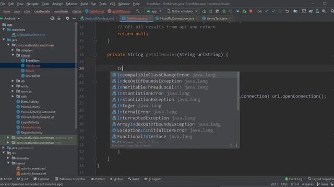Click the Profile app gauge icon

click(x=237, y=11)
